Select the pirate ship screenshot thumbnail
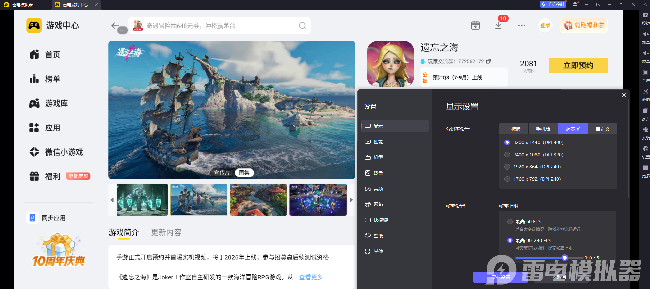Viewport: 650px width, 289px height. coord(199,200)
